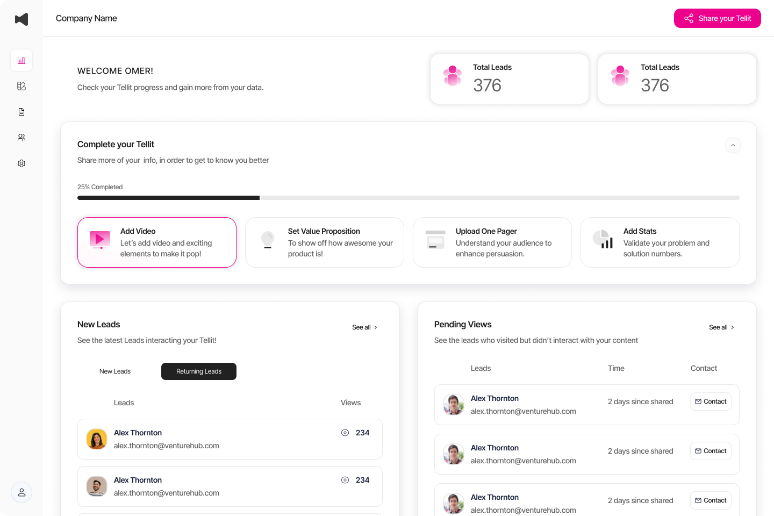Screen dimensions: 774x516
Task: Click the name Alex Thornton in second Pending Views row
Action: click(x=494, y=448)
